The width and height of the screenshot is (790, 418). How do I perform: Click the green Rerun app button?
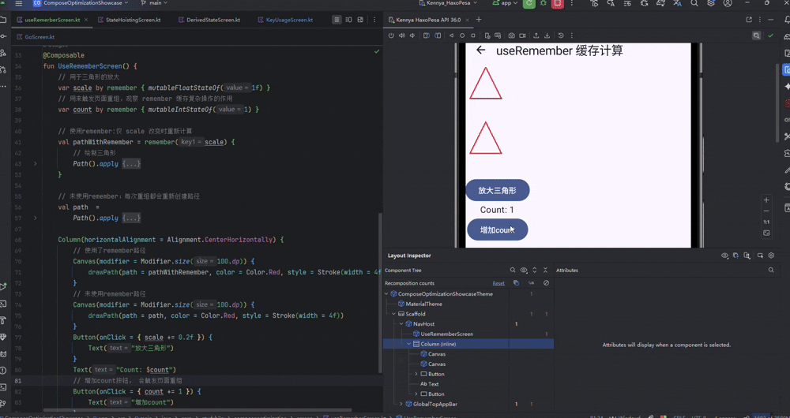click(x=529, y=3)
